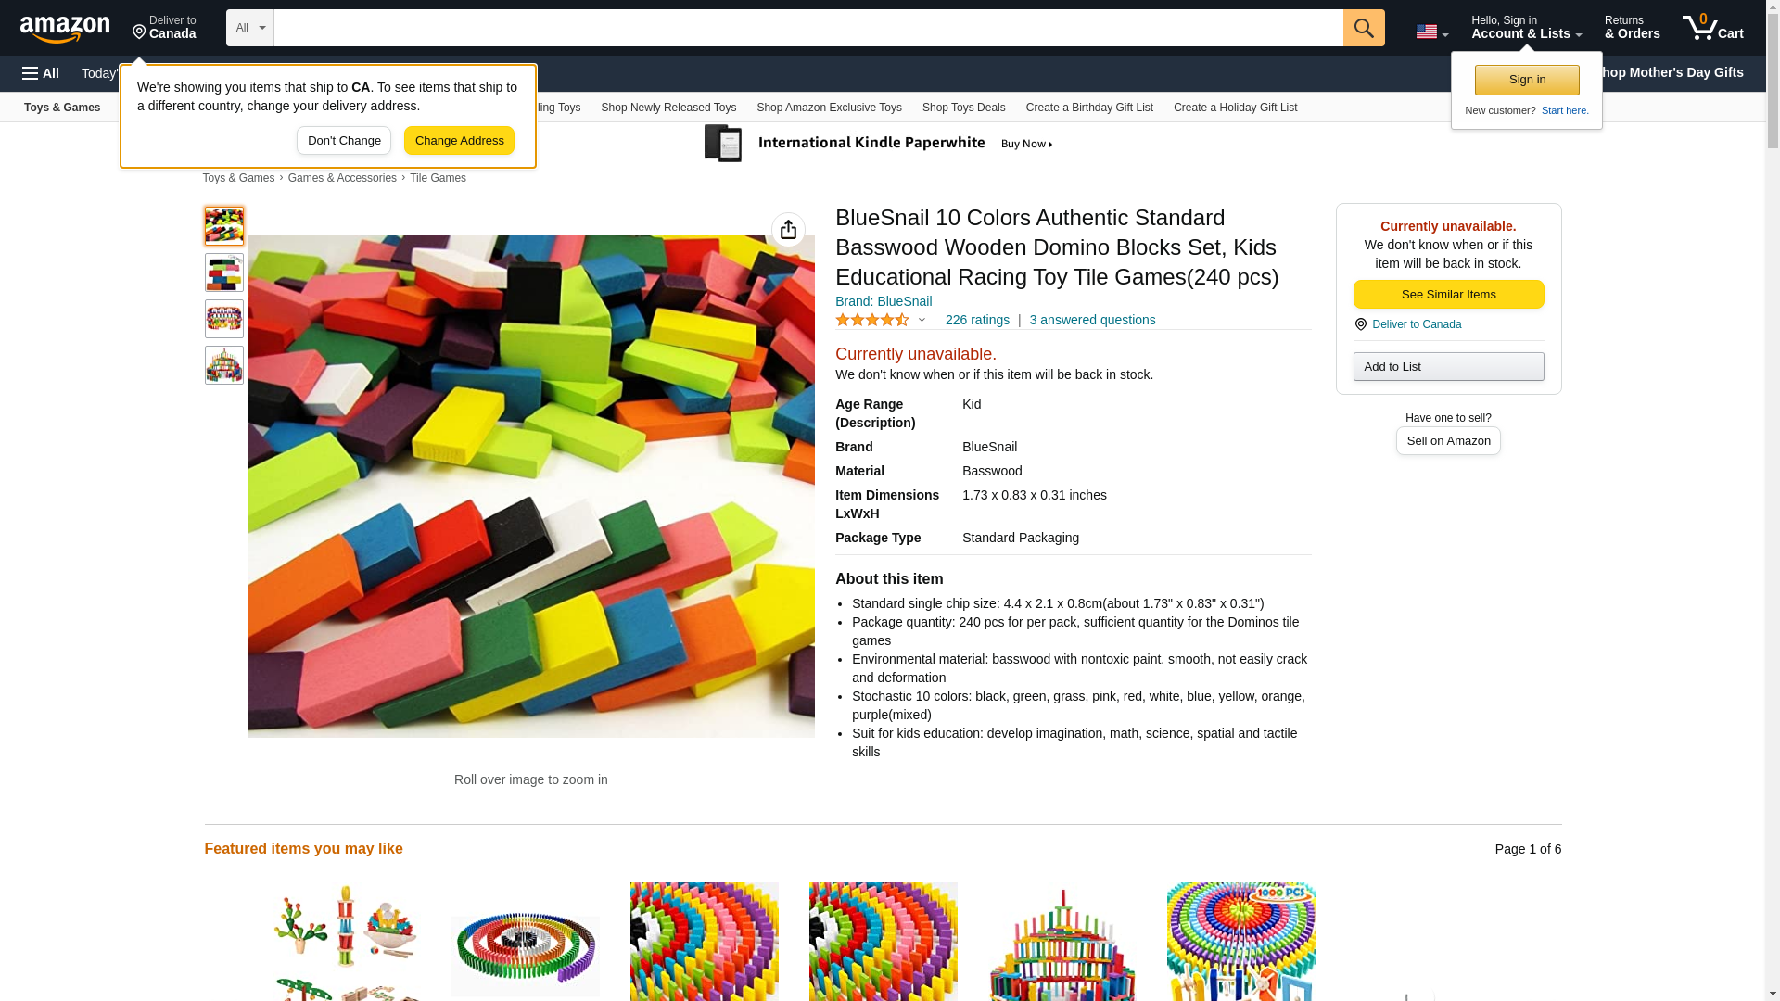The image size is (1780, 1001).
Task: Click the search input field
Action: click(808, 28)
